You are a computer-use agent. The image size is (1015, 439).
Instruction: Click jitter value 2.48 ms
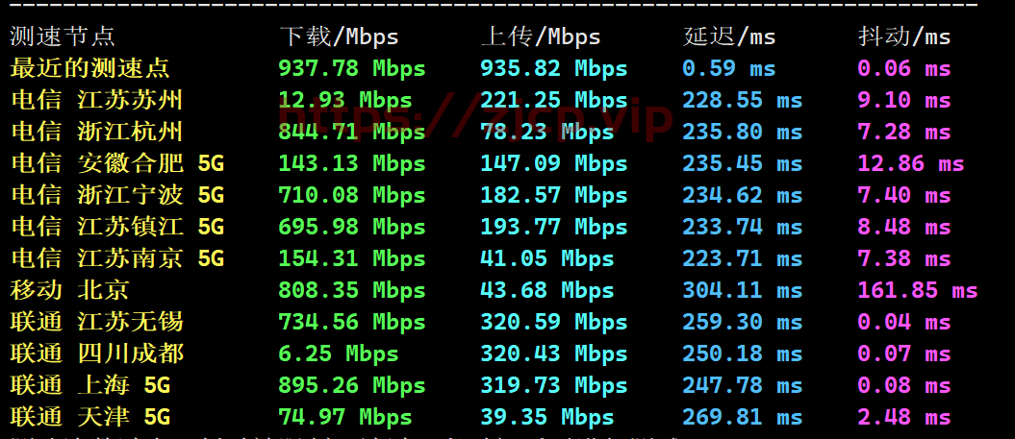point(904,417)
